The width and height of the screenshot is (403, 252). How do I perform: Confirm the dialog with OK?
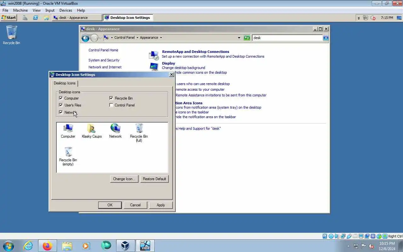point(110,205)
